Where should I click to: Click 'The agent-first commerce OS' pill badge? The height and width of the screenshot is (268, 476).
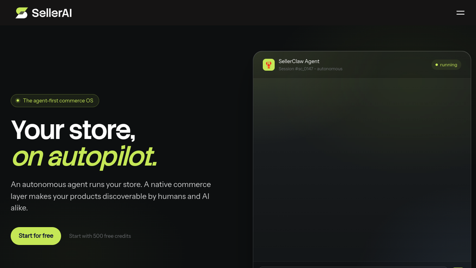coord(55,100)
